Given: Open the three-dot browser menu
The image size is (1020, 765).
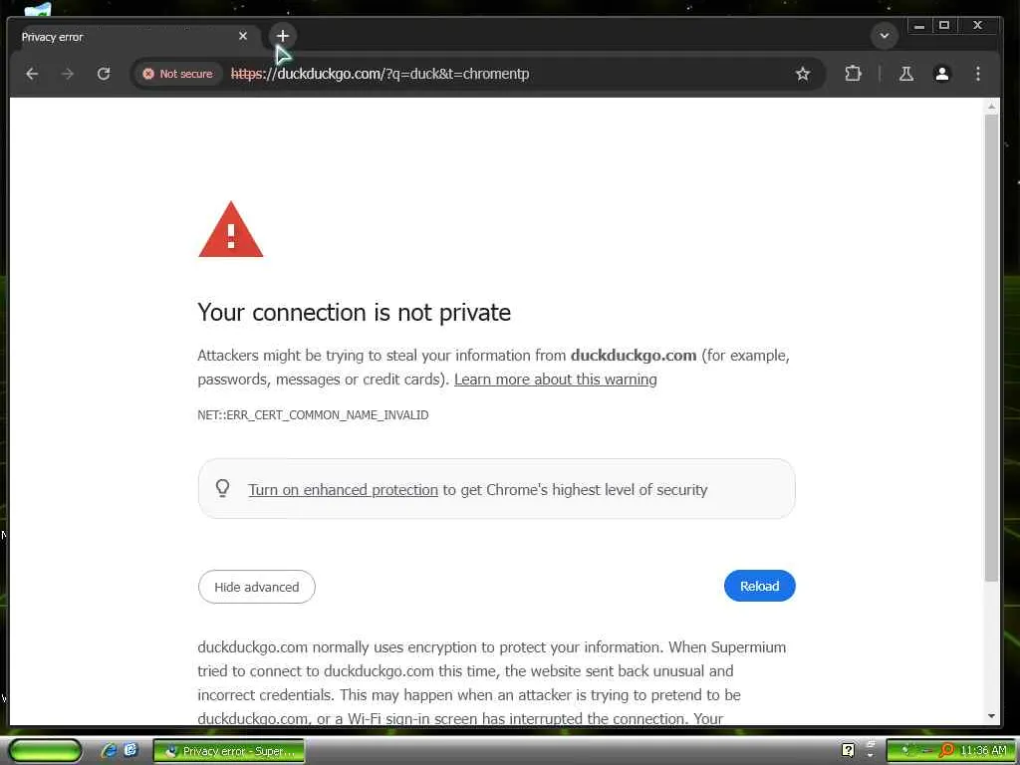Looking at the screenshot, I should (978, 74).
